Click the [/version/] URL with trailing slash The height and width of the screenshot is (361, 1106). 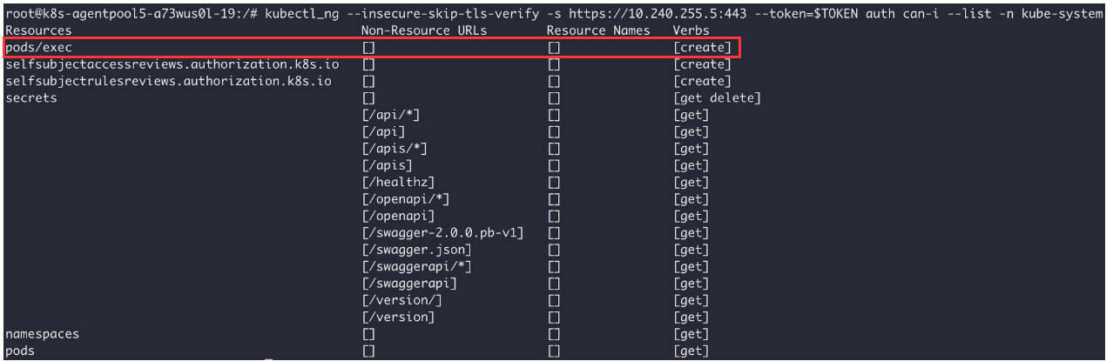click(x=401, y=300)
